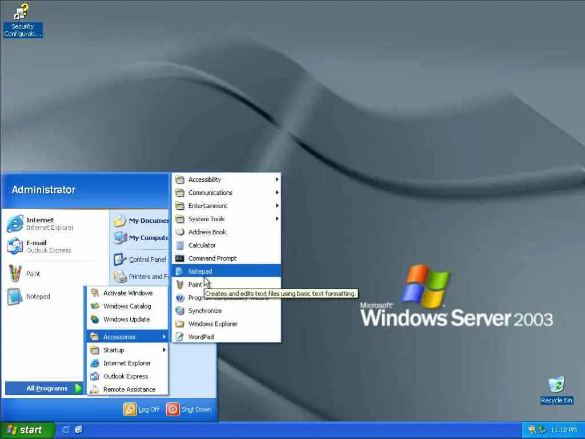Expand the System Tools submenu arrow
585x439 pixels.
click(277, 219)
